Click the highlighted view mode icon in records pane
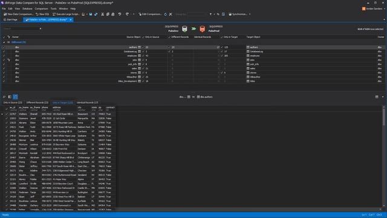This screenshot has width=387, height=218. [x=15, y=97]
